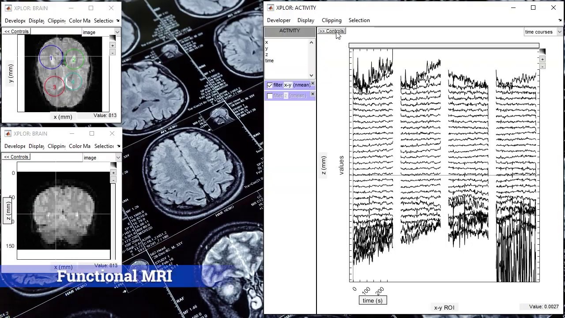
Task: Click the 'z (mm)' label in bottom BRAIN window
Action: [8, 212]
